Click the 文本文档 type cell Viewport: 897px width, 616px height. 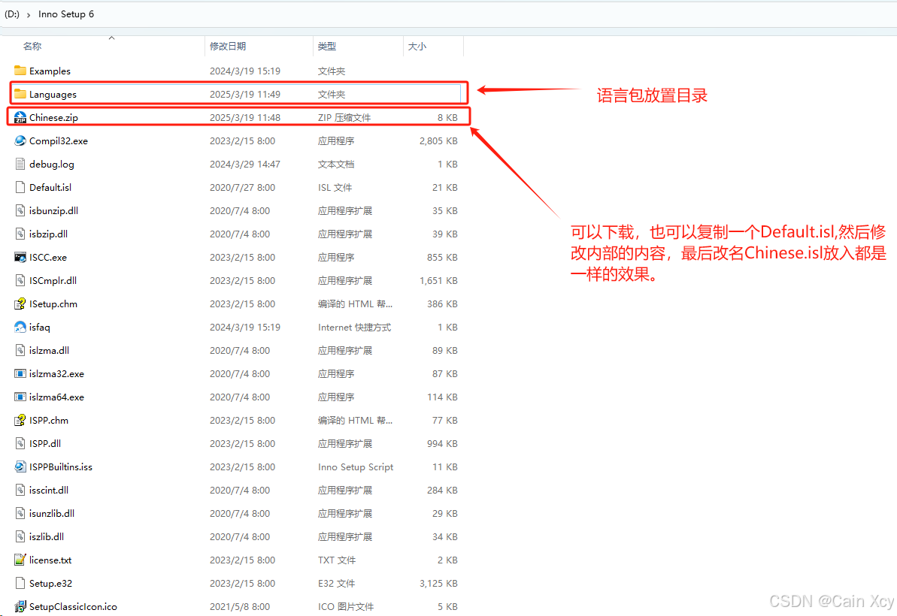[x=336, y=164]
